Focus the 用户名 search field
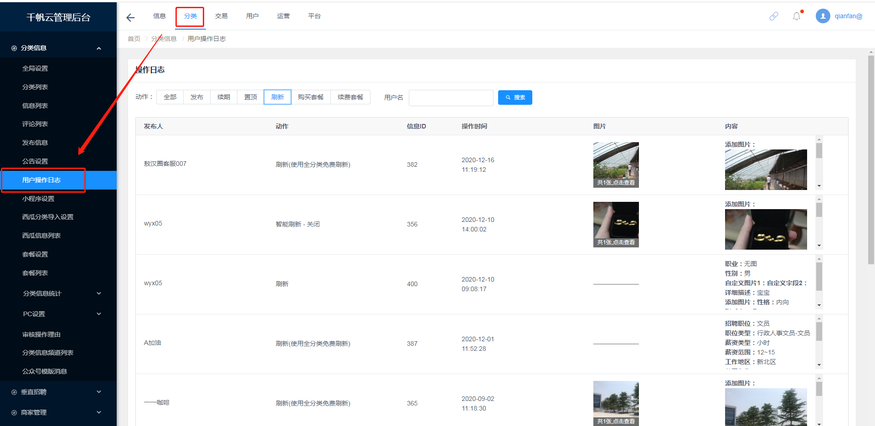 451,98
